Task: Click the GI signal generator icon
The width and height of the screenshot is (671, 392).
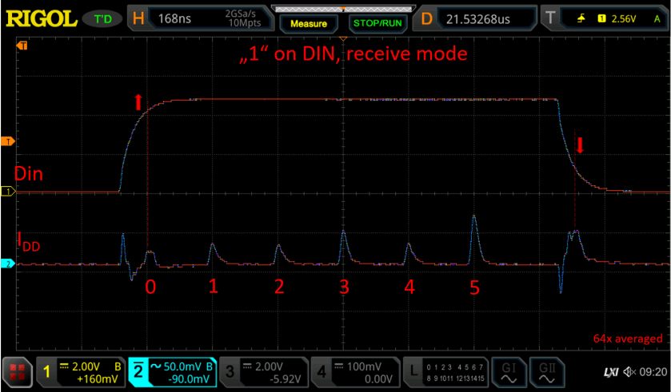Action: click(509, 371)
